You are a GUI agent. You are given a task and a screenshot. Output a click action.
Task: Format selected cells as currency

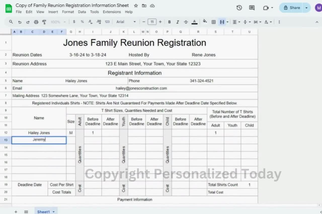[x=74, y=22]
